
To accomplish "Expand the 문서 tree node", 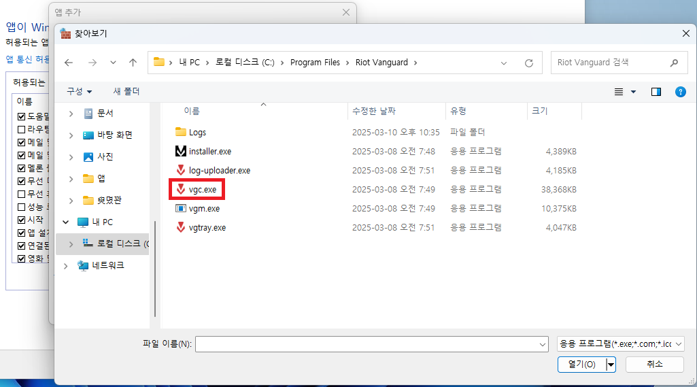I will tap(71, 114).
